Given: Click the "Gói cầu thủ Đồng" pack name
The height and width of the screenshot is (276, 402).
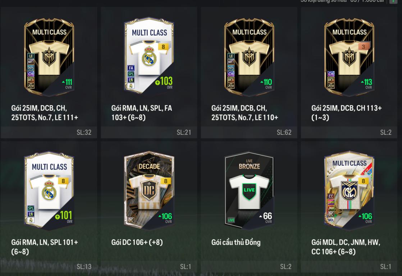Looking at the screenshot, I should [x=236, y=243].
